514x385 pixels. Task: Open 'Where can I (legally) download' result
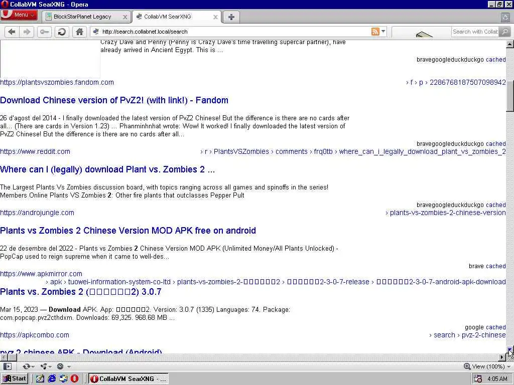(107, 169)
